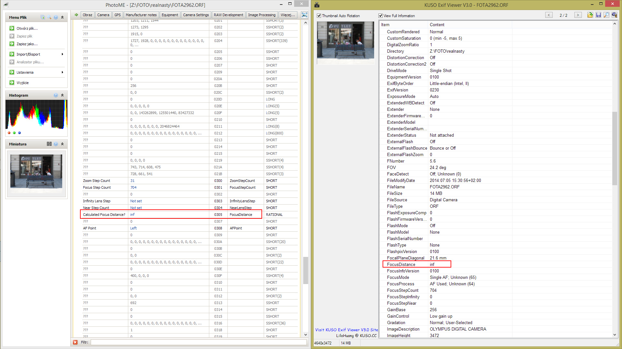The width and height of the screenshot is (622, 349).
Task: Click the green arrow icon before the Obraz tab
Action: point(76,15)
